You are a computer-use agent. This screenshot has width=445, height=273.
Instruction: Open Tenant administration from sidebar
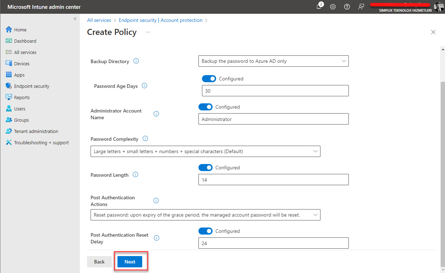coord(36,131)
